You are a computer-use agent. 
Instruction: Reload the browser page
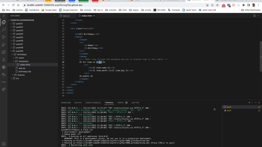[14, 5]
